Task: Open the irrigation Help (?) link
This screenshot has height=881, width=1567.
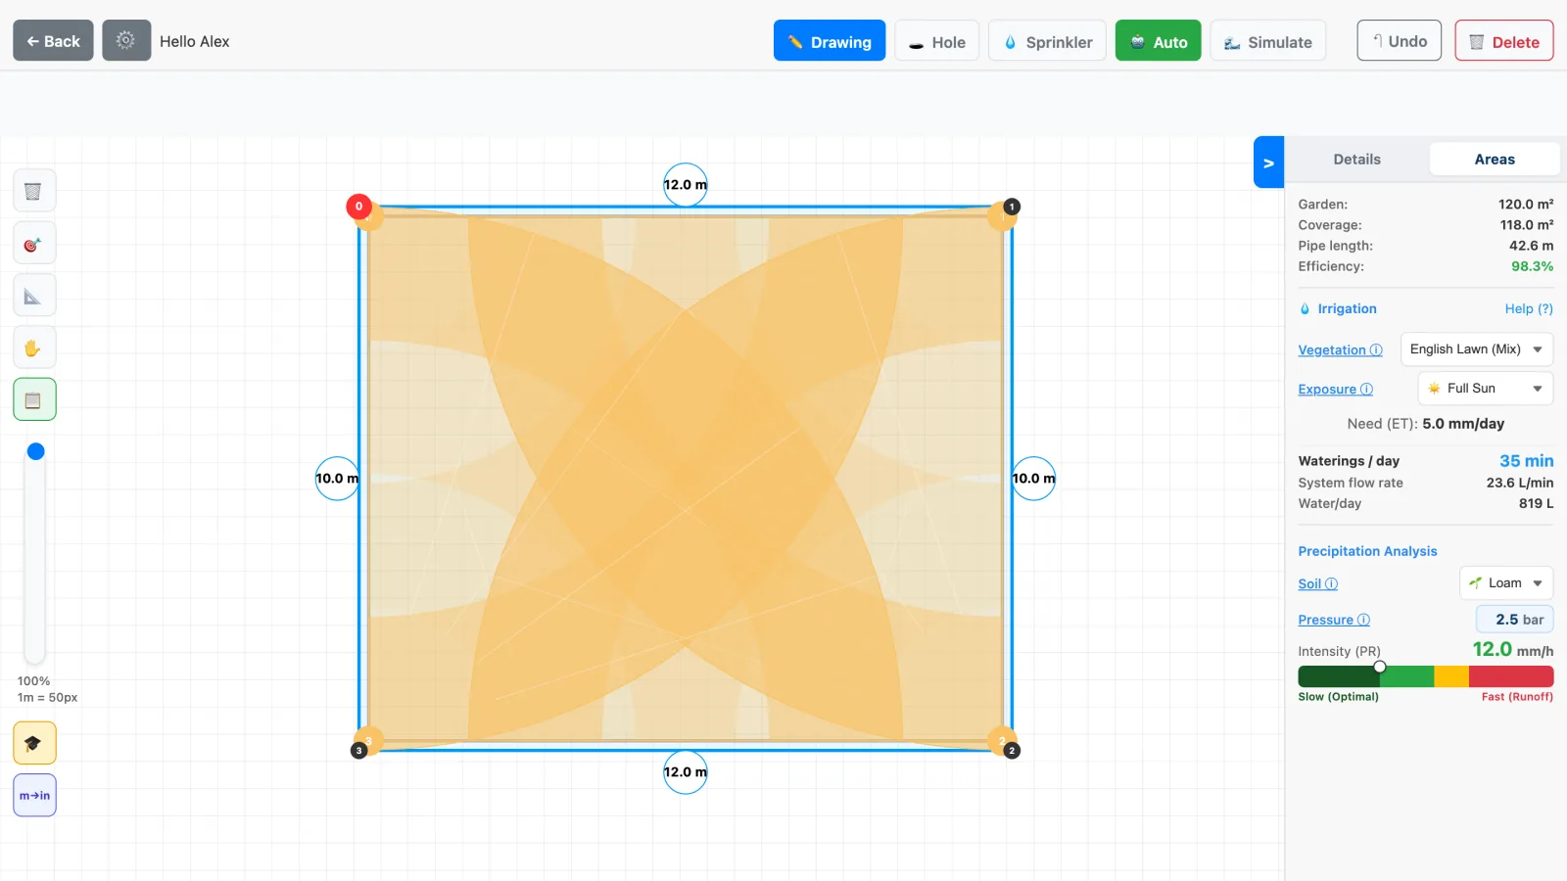Action: pos(1529,309)
